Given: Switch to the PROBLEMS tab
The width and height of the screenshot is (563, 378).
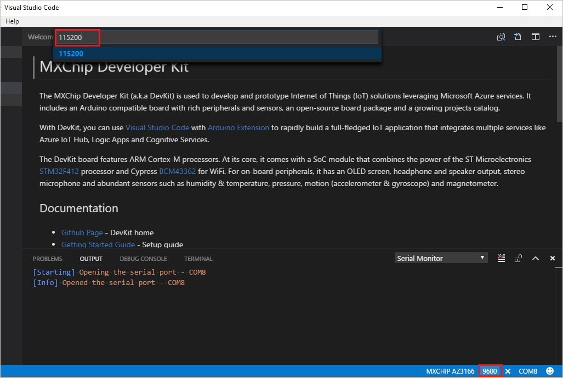Looking at the screenshot, I should (47, 259).
